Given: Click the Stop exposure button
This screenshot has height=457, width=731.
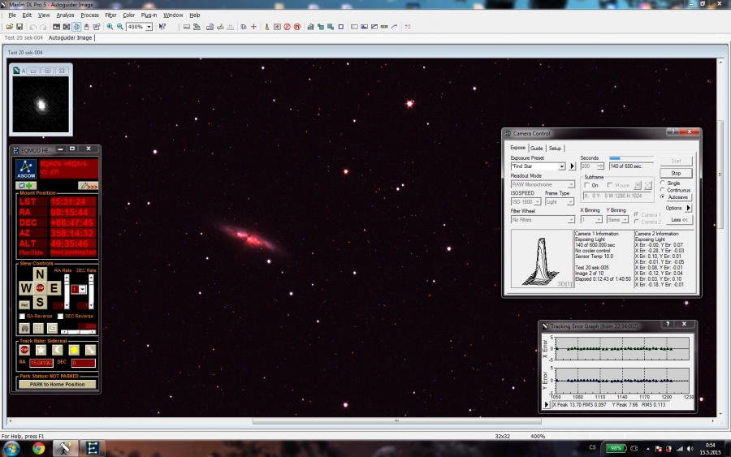Looking at the screenshot, I should (x=676, y=173).
